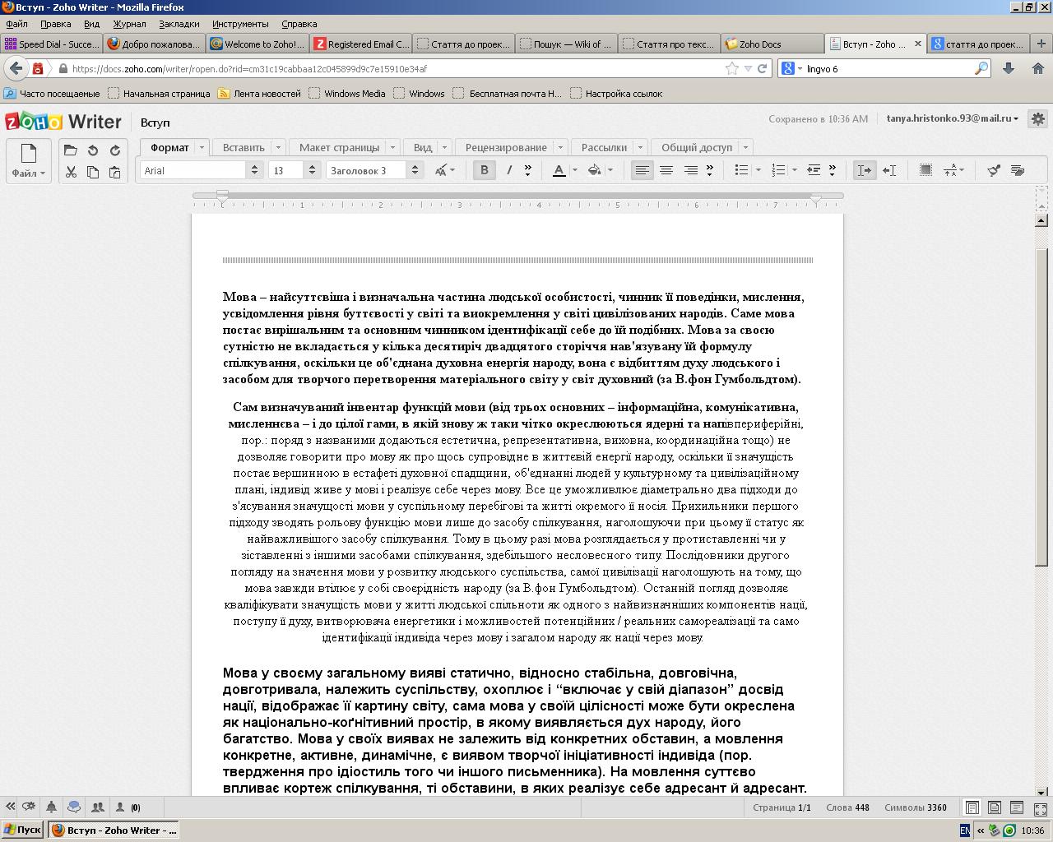The image size is (1053, 842).
Task: Click the Пуск start button
Action: pos(22,830)
